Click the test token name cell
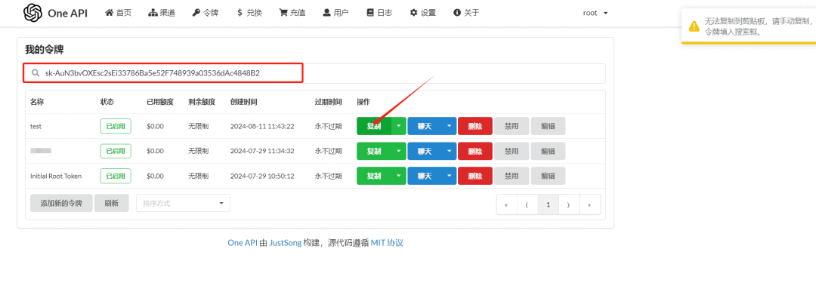 36,127
